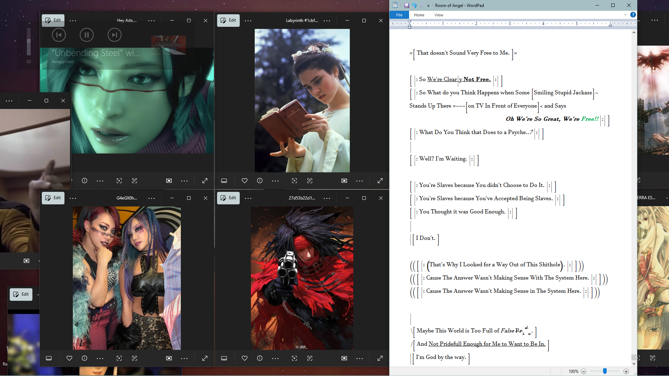669x376 pixels.
Task: Open the WordPad File menu
Action: point(399,15)
